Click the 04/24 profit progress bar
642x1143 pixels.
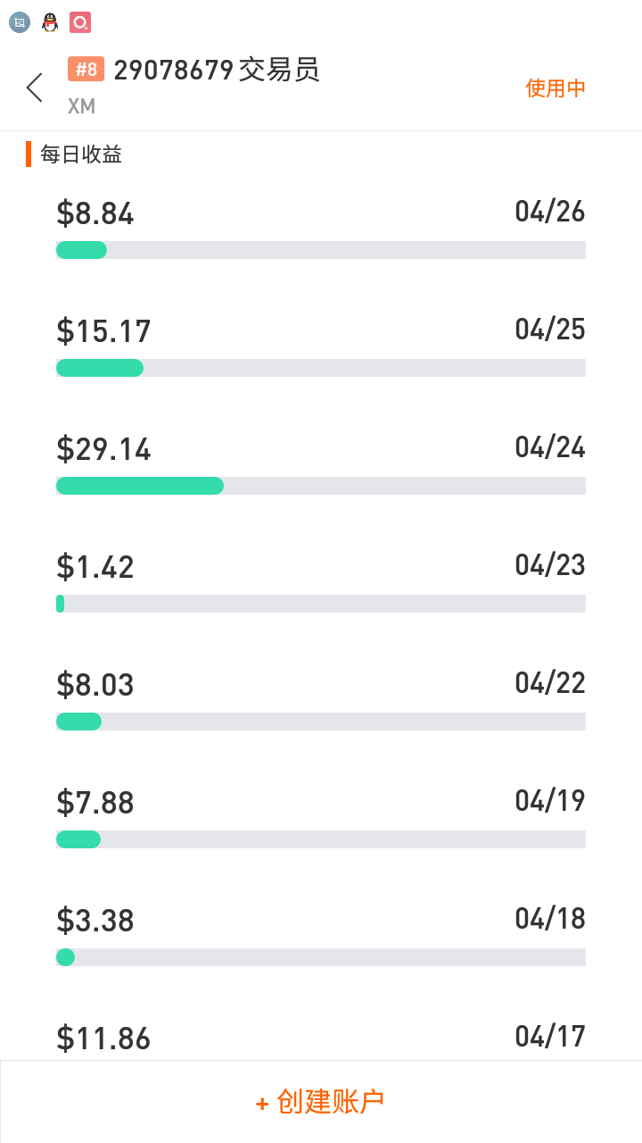click(x=320, y=486)
